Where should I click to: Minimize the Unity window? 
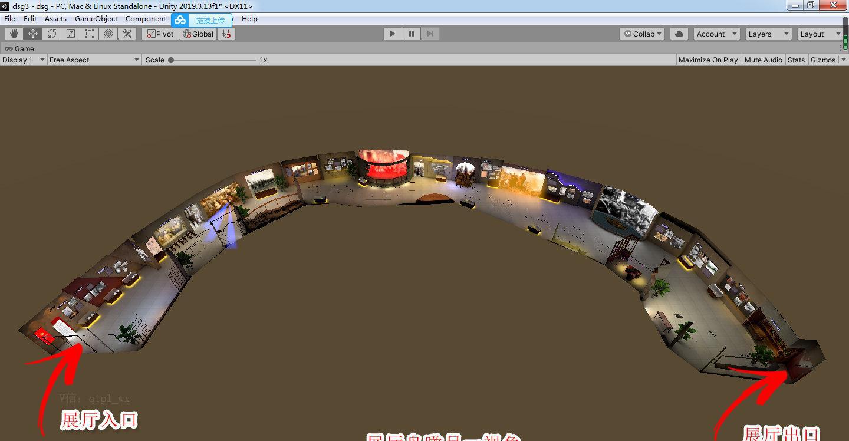[x=795, y=5]
